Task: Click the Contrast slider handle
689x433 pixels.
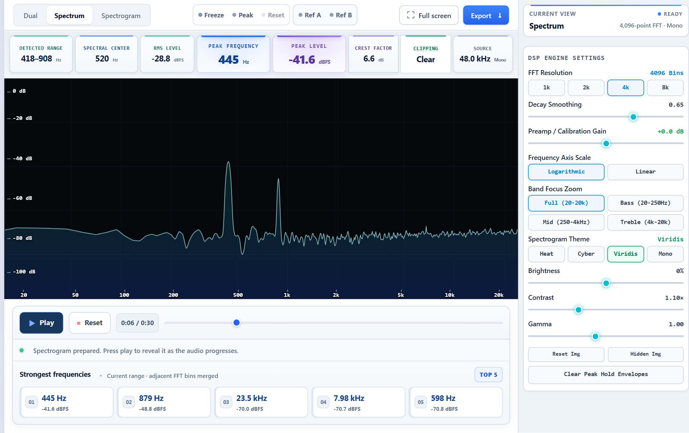Action: tap(578, 310)
